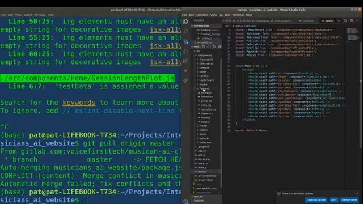Close the main.js editor tab
Viewport: 363px width, 204px height.
tap(339, 20)
